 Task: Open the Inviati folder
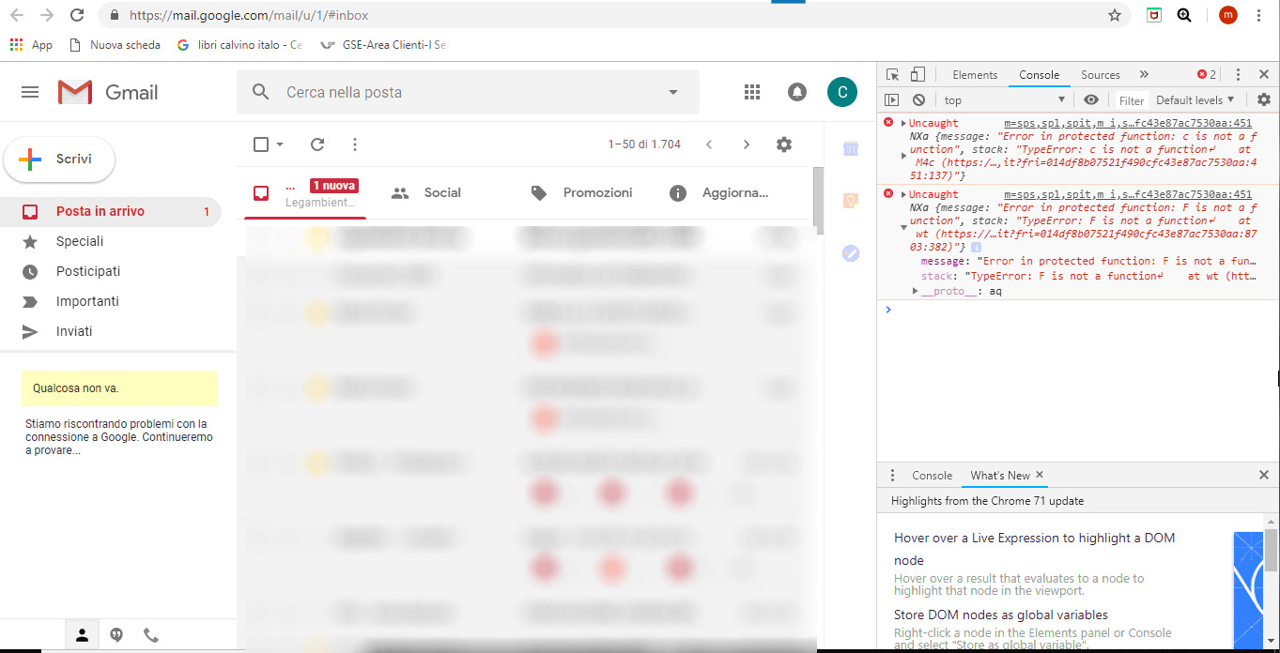[x=74, y=331]
